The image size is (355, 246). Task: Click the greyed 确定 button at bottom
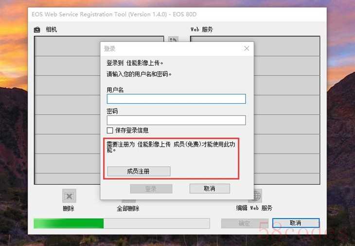(245, 223)
